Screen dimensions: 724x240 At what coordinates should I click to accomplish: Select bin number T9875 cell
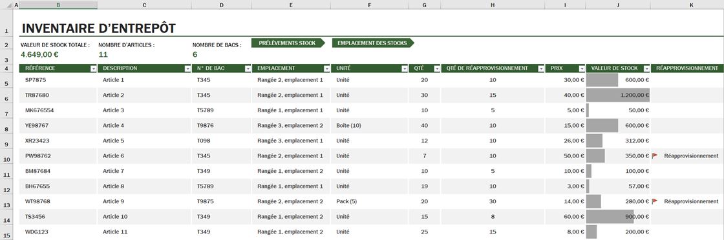click(222, 201)
